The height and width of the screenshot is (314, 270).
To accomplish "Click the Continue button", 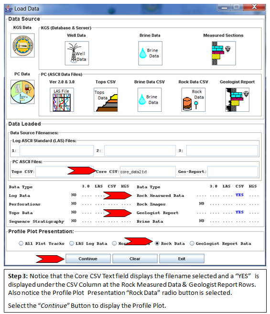I will pos(88,259).
